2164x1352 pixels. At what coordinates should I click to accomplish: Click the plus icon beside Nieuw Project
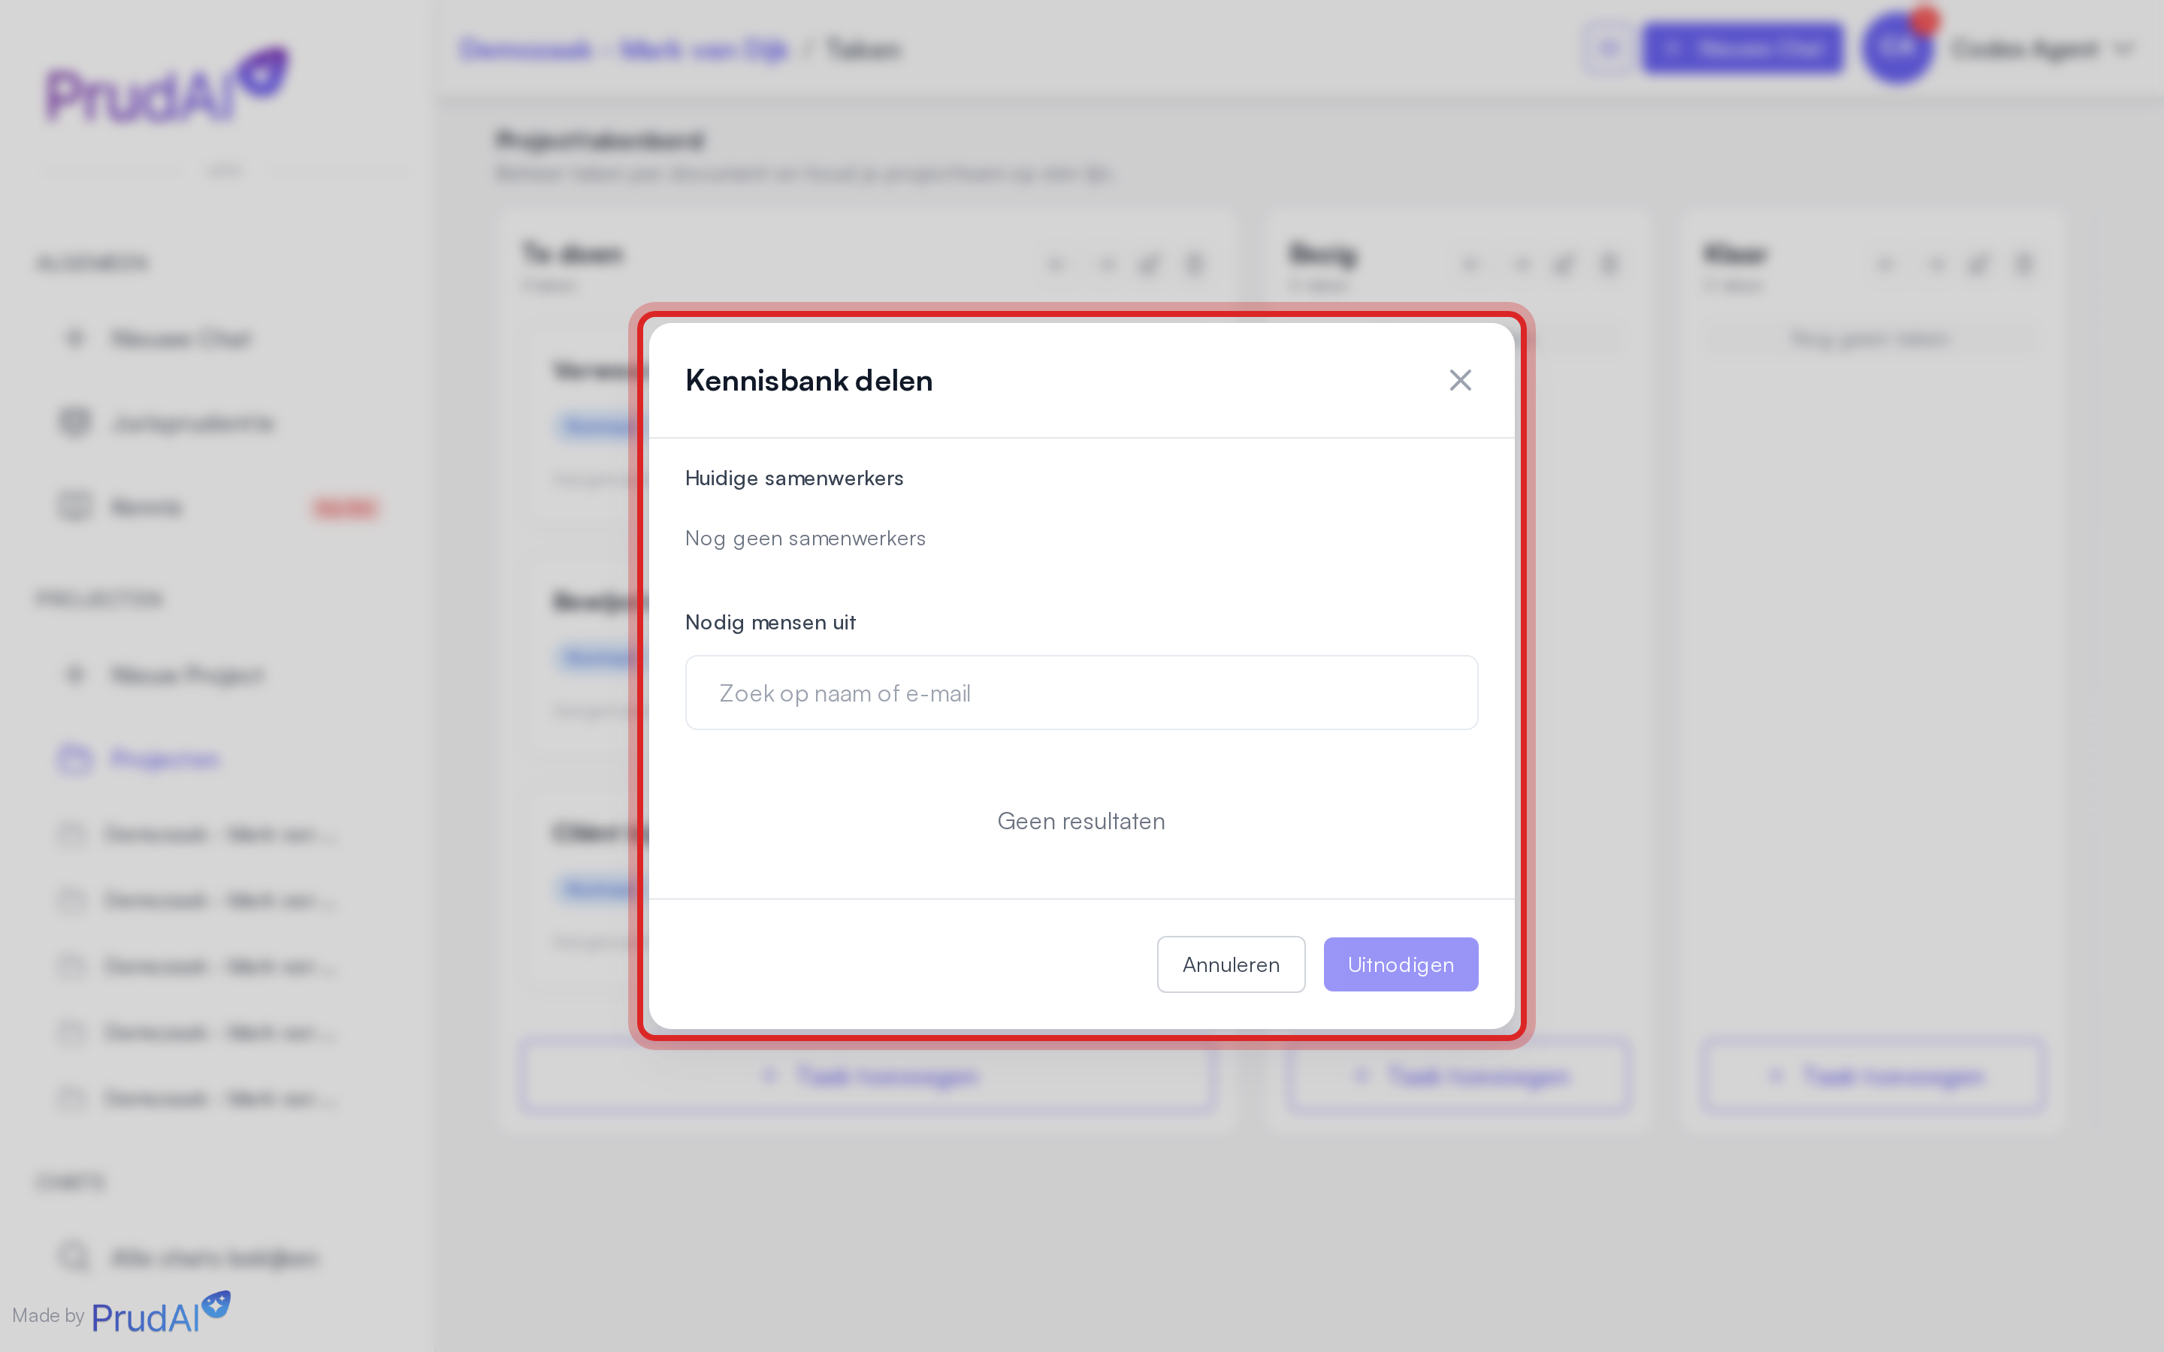(75, 674)
